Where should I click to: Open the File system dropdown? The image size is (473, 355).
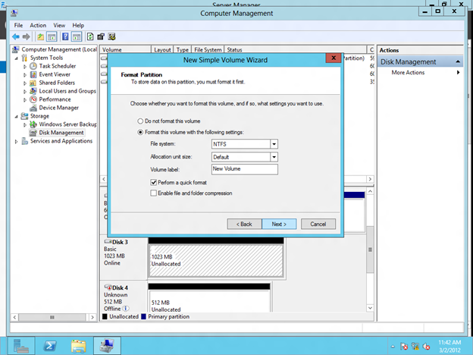(x=274, y=144)
